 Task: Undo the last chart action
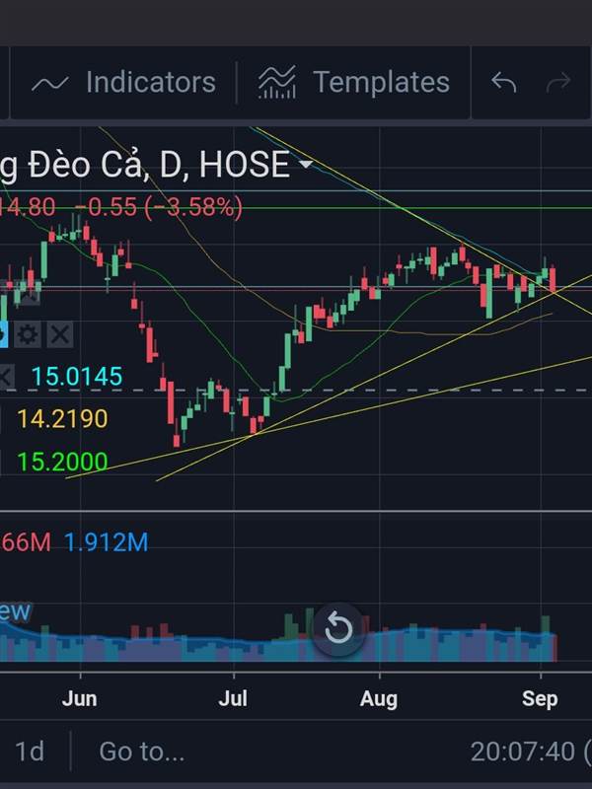503,82
